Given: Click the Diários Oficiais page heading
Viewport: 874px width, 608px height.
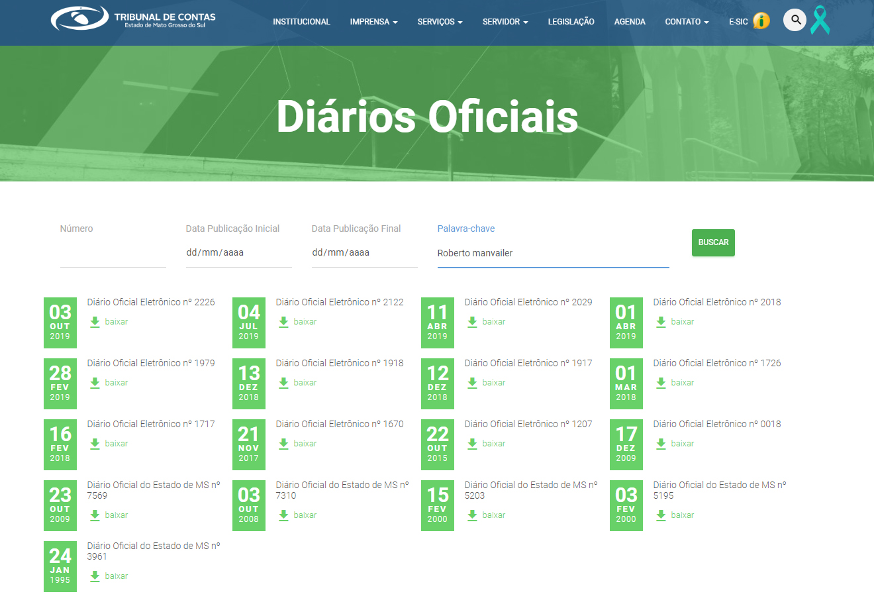Looking at the screenshot, I should (427, 117).
